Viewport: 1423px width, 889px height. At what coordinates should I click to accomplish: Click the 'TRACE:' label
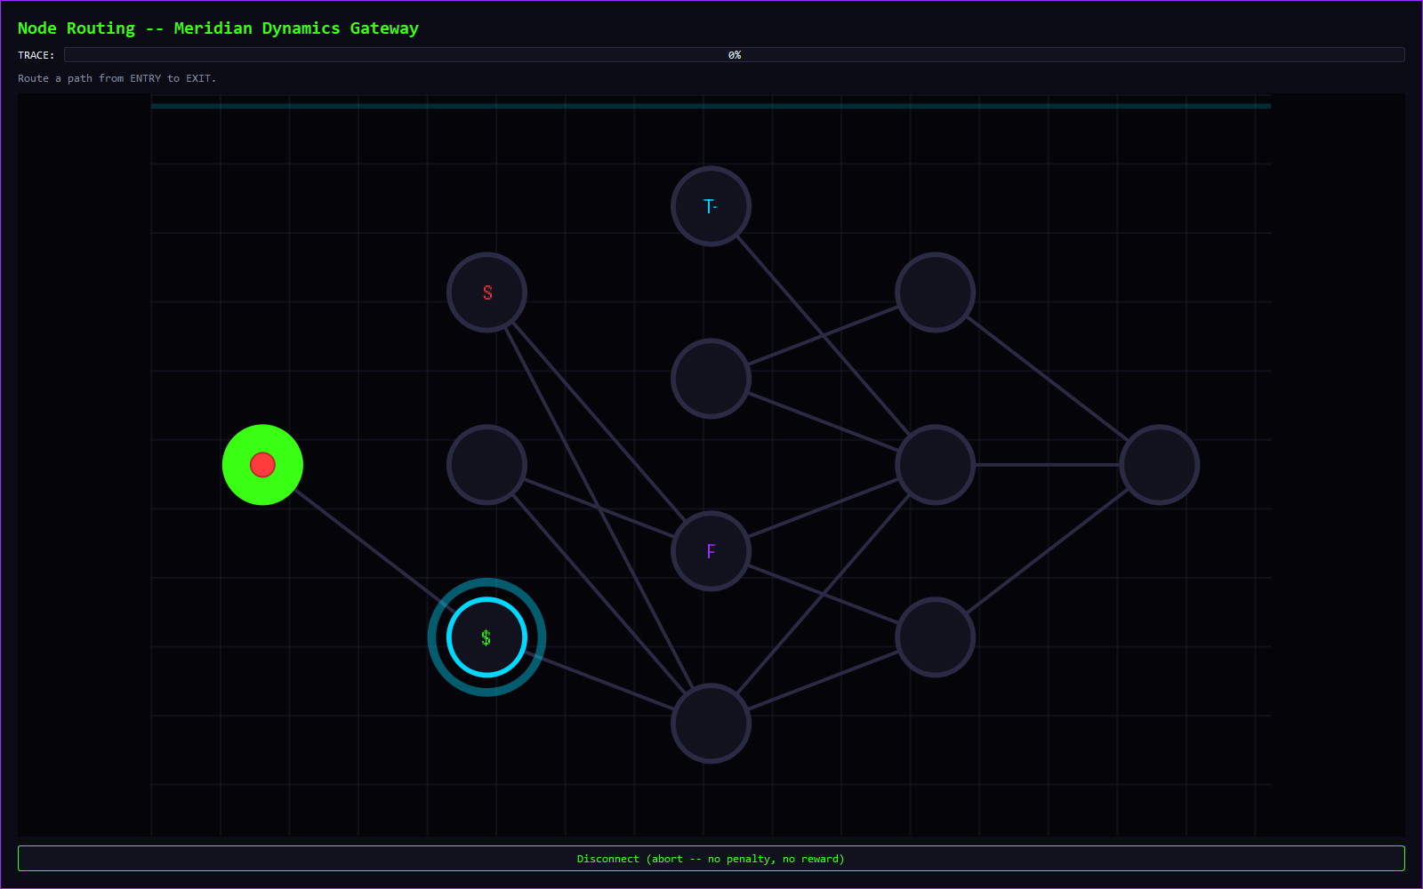click(36, 55)
